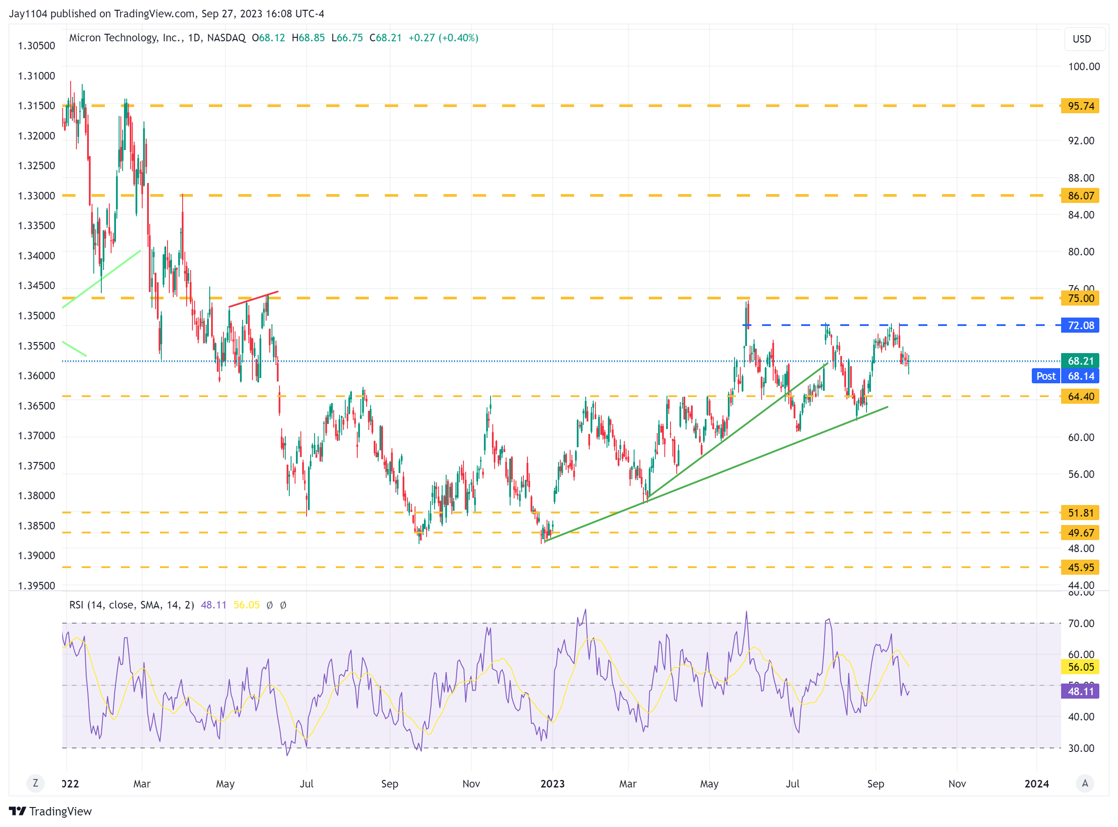This screenshot has height=827, width=1118.
Task: Click the C68.21 close value
Action: [x=385, y=38]
